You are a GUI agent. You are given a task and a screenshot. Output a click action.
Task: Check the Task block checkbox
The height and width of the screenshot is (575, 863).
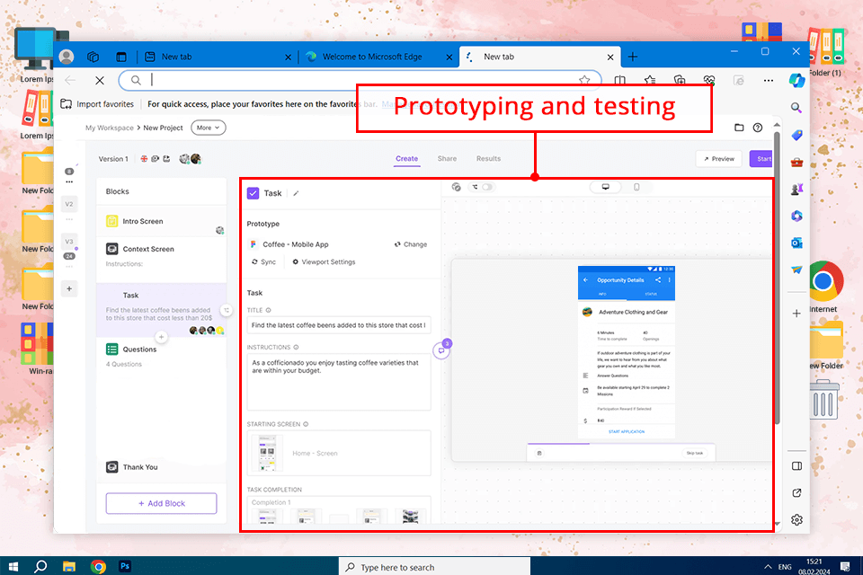click(254, 193)
